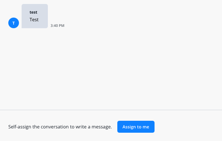Click the self-assign instruction text
The width and height of the screenshot is (222, 141).
coord(60,127)
